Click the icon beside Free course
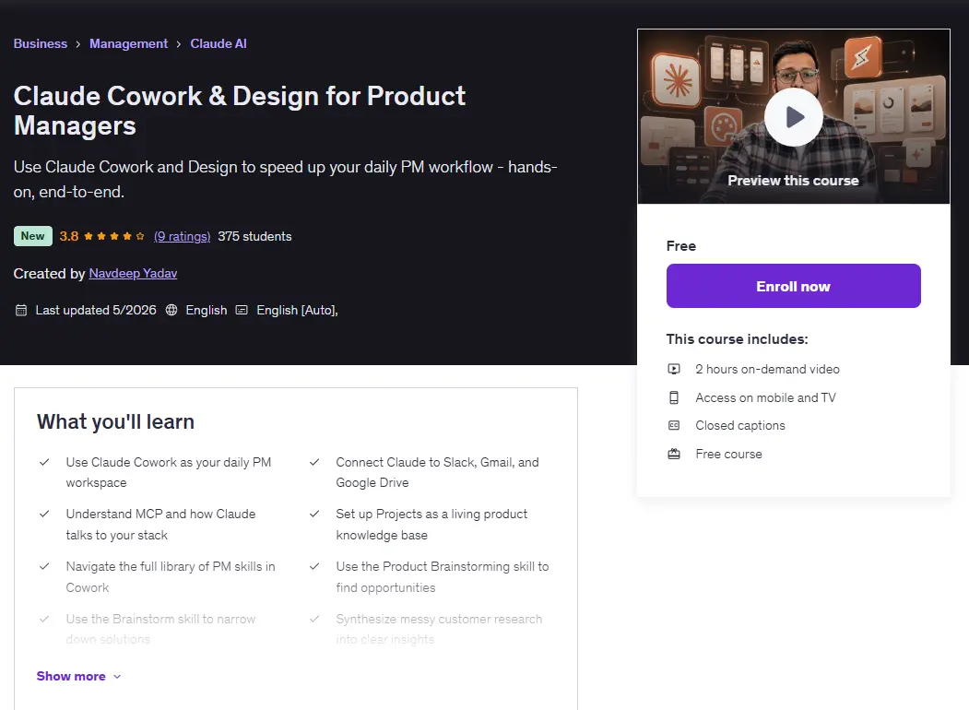This screenshot has height=710, width=969. [x=674, y=455]
